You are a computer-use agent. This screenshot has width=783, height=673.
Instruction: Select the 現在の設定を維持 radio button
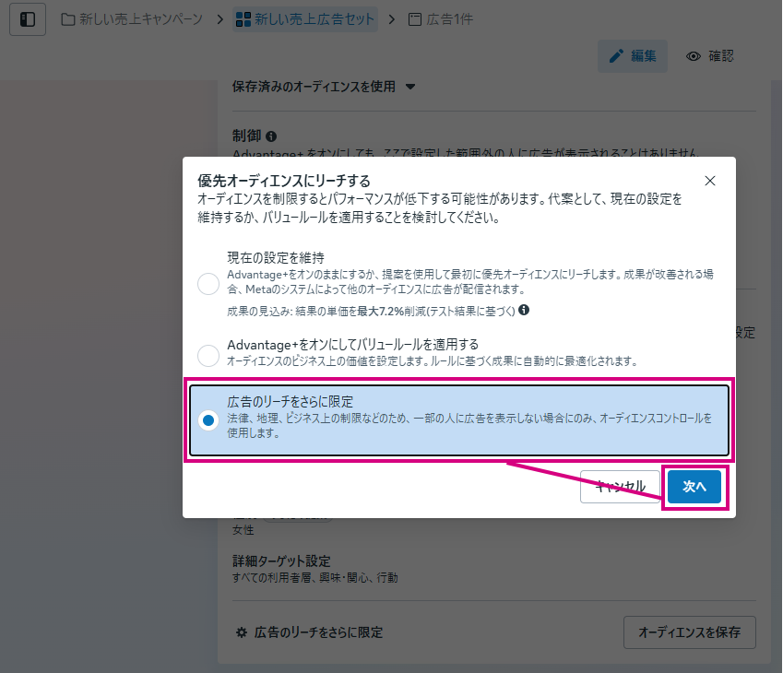coord(208,284)
